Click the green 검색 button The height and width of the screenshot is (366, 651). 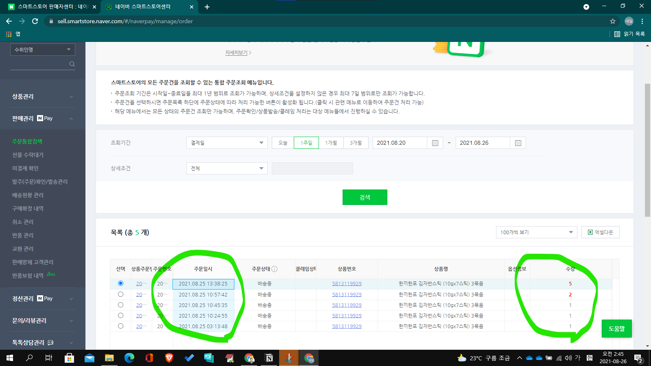365,197
